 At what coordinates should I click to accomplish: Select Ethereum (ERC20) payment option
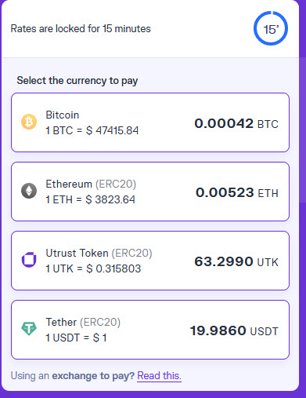(x=150, y=192)
